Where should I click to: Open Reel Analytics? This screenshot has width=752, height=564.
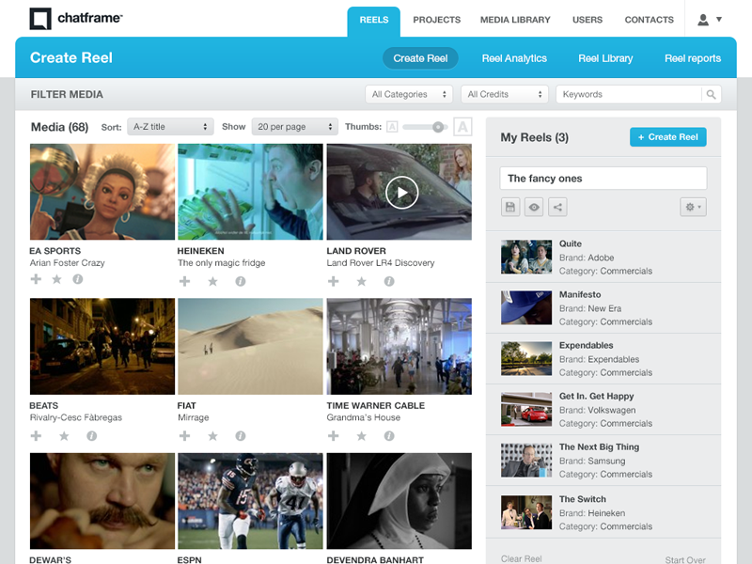(514, 58)
